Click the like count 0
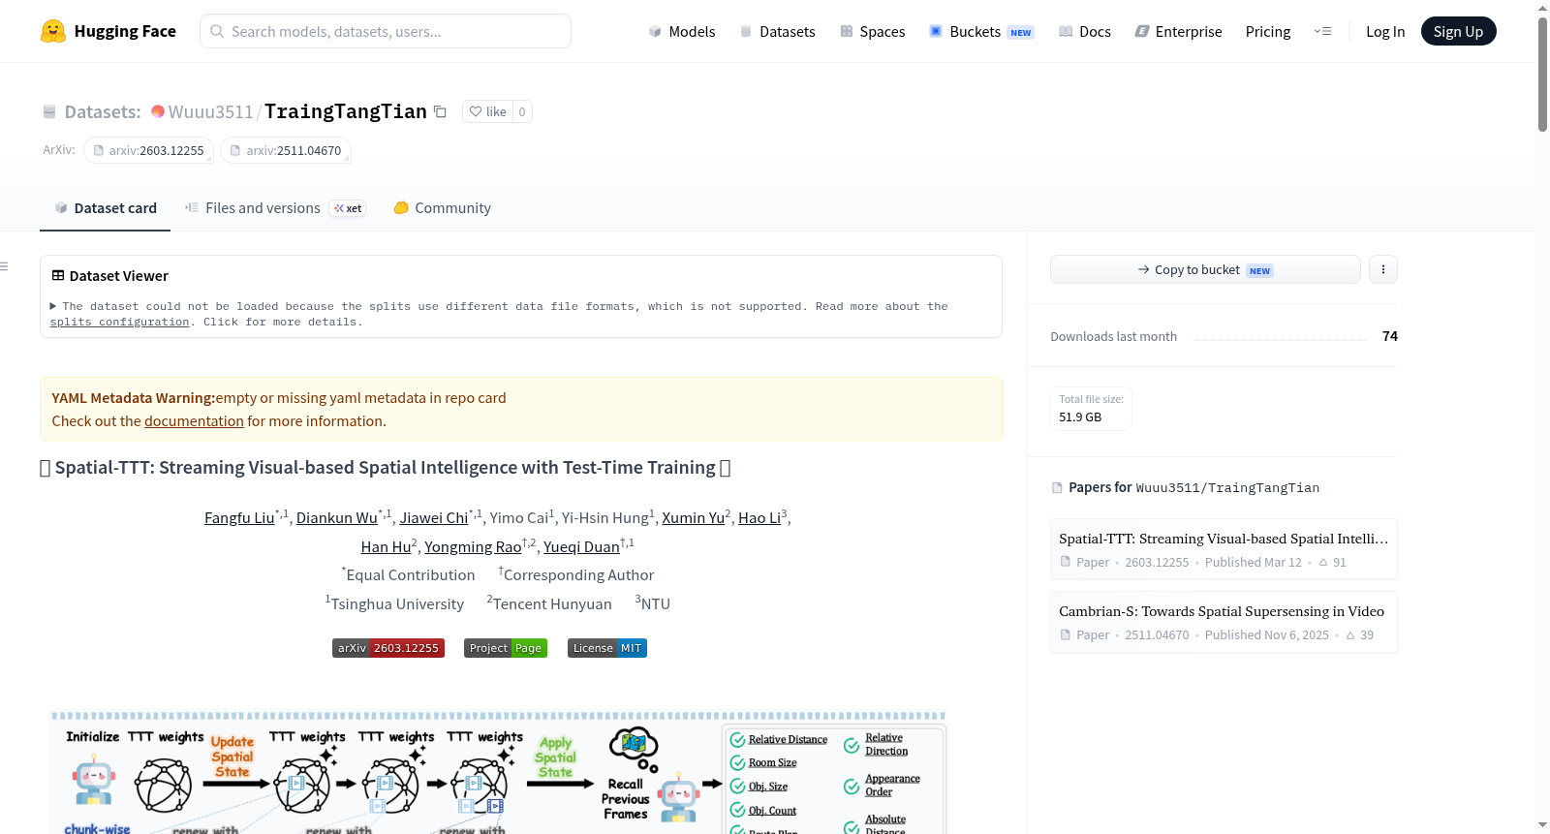The image size is (1550, 834). point(522,111)
